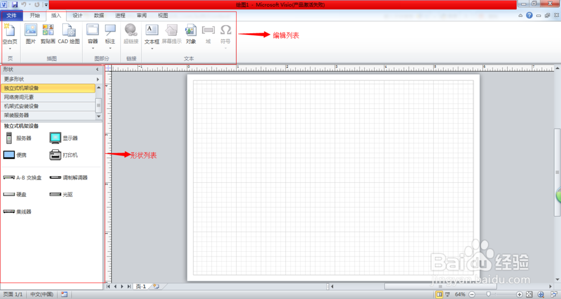Toggle normal view button in status bar
Image resolution: width=561 pixels, height=299 pixels.
pos(439,295)
